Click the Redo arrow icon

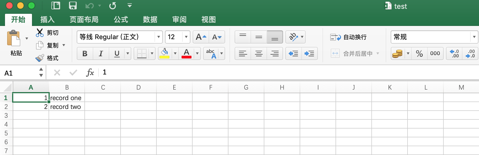click(113, 6)
